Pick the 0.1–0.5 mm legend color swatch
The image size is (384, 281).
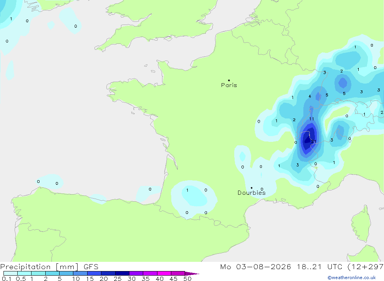pos(10,273)
